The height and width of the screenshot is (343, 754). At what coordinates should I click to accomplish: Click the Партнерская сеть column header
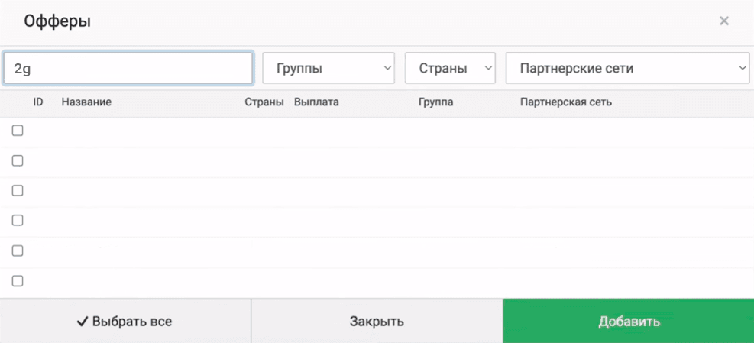tap(566, 102)
